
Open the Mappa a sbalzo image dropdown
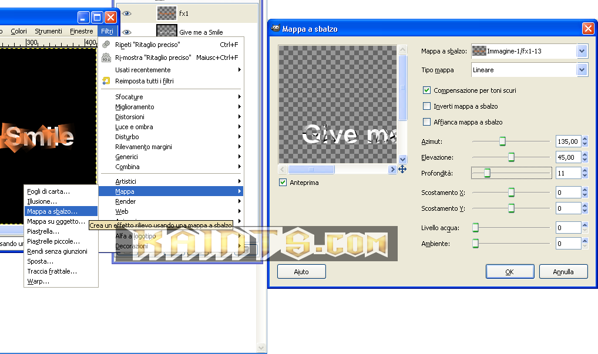pos(582,51)
